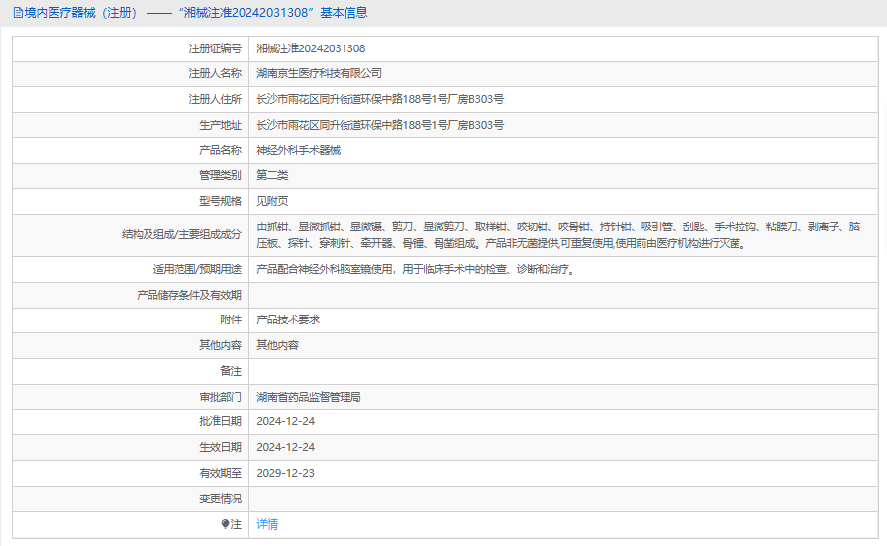Screen dimensions: 887x546
Task: Click the 变更情况 row label
Action: 220,499
